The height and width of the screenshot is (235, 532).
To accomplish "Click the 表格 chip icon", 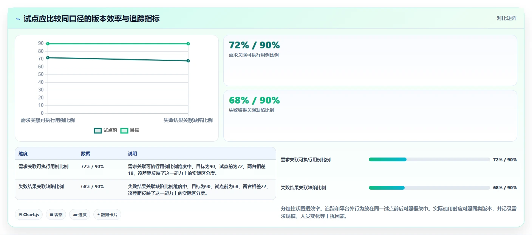I will 51,215.
